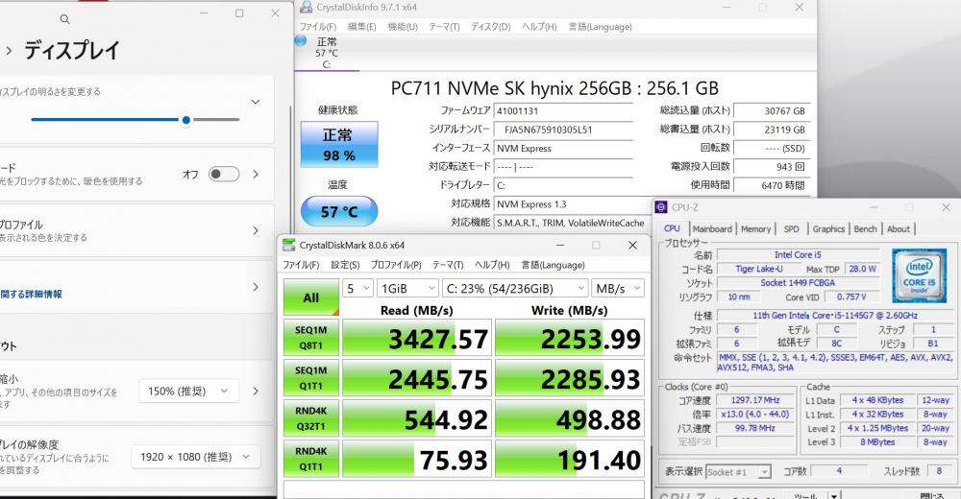
Task: Switch to the About tab in CPU-Z
Action: [899, 229]
